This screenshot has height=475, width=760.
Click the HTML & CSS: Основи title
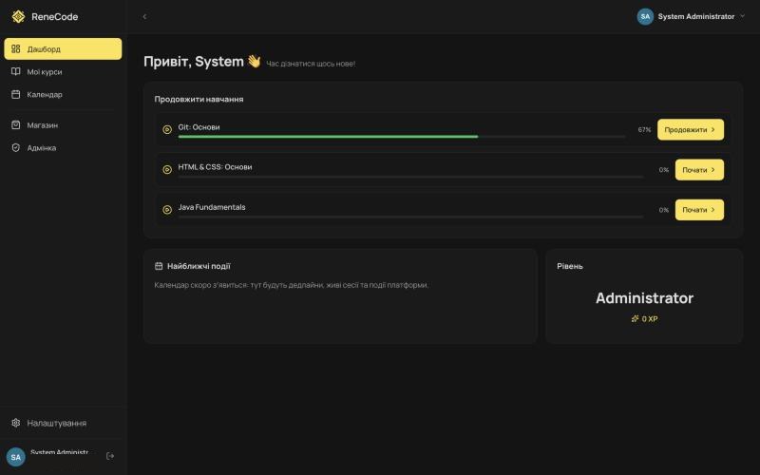(x=215, y=167)
